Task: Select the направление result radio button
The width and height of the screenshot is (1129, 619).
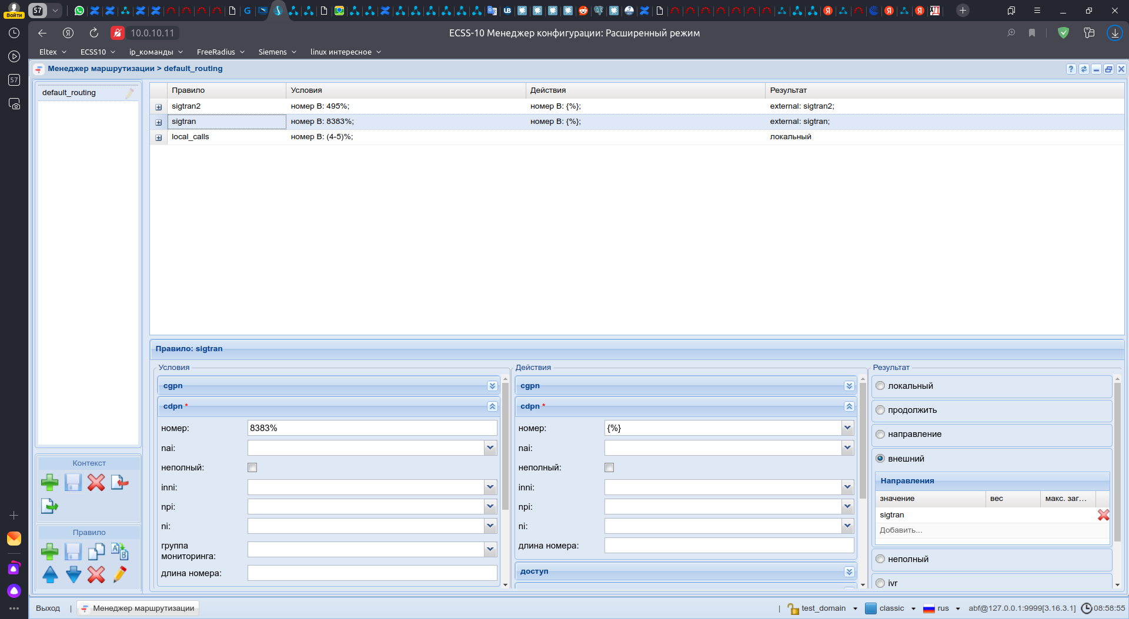Action: point(880,434)
